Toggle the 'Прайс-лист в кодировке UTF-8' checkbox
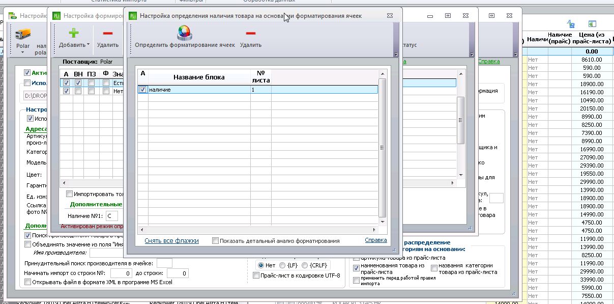This screenshot has width=614, height=304. 256,276
